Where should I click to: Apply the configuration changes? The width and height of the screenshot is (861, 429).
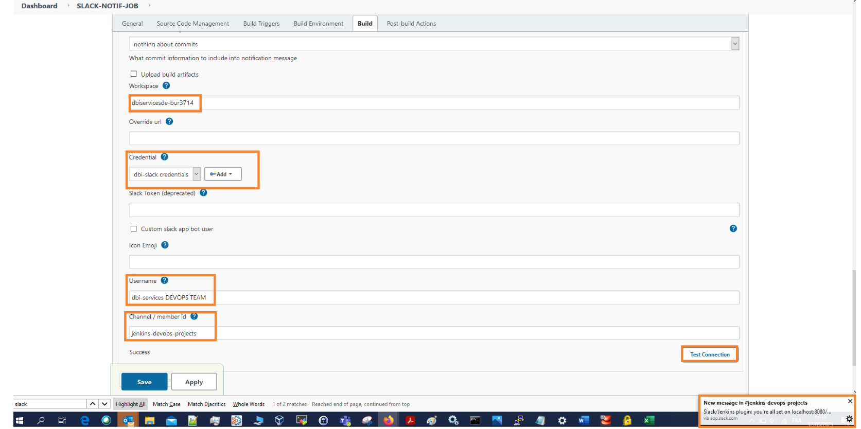194,382
